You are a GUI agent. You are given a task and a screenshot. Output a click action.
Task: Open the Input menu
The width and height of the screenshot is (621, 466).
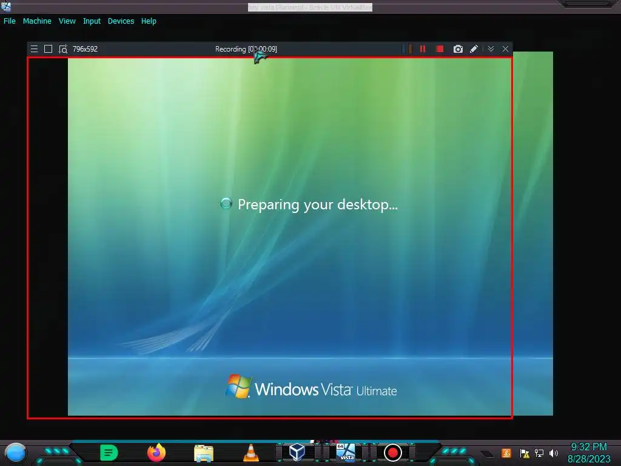click(x=92, y=21)
